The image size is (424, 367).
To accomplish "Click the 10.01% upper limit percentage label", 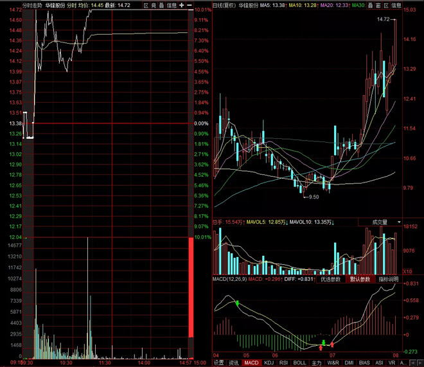I will pos(203,10).
